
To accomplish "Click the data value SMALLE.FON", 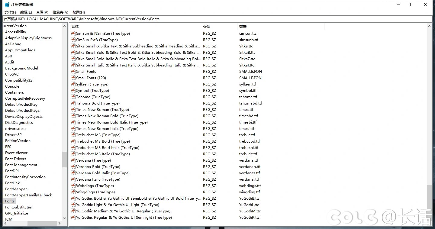I will [250, 71].
